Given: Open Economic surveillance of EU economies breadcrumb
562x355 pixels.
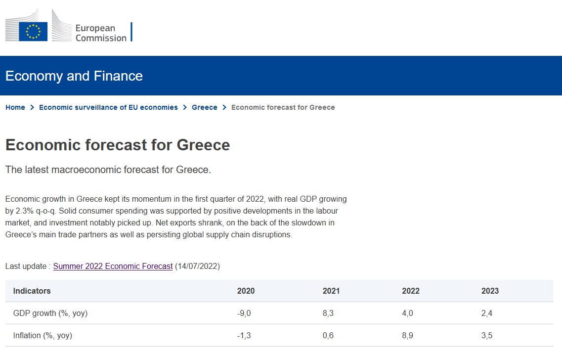Looking at the screenshot, I should point(108,107).
